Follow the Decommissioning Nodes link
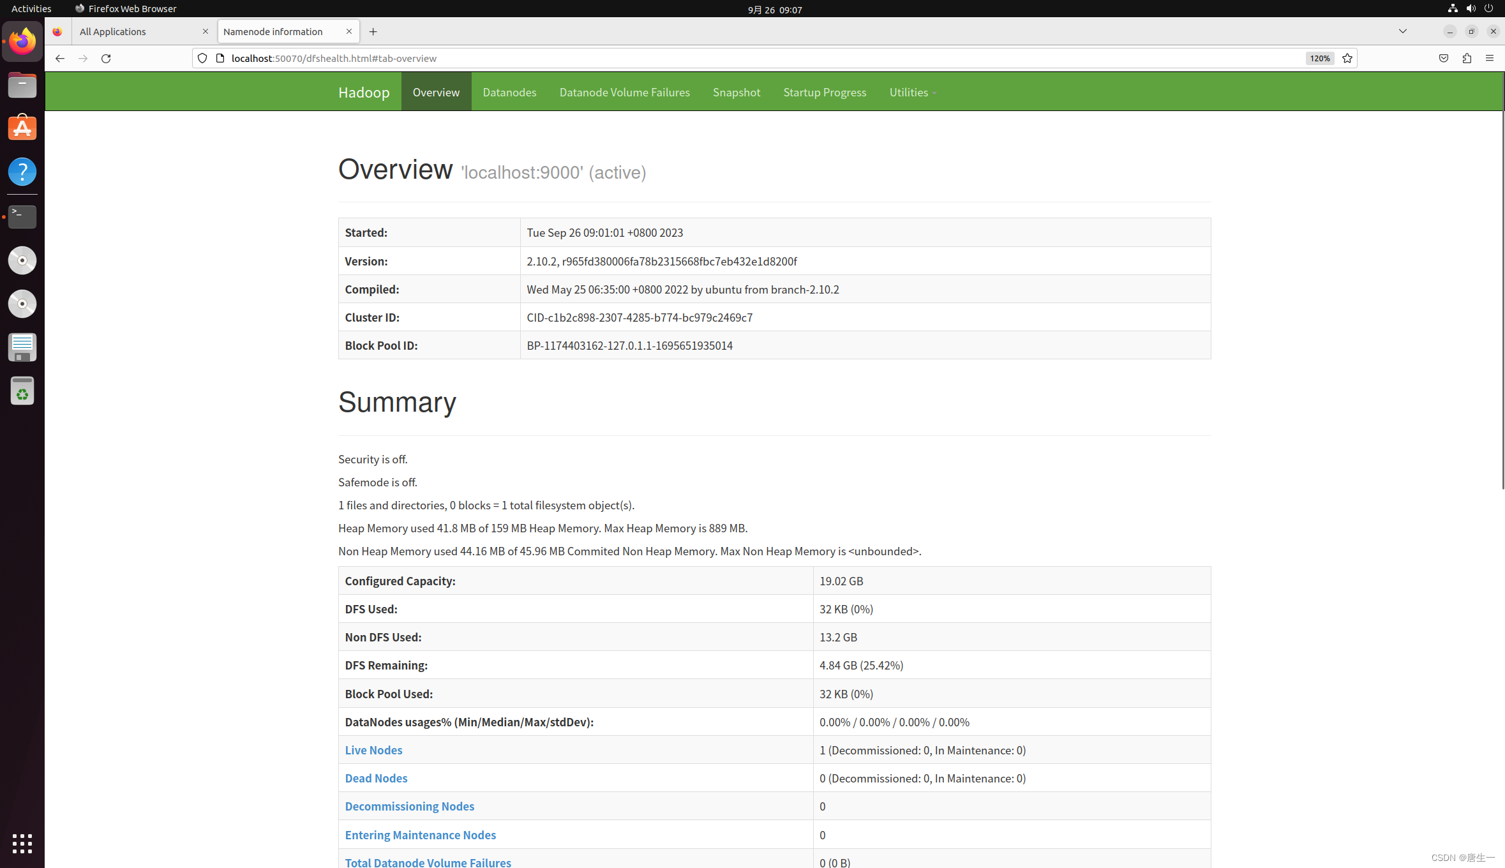This screenshot has width=1505, height=868. (x=410, y=806)
